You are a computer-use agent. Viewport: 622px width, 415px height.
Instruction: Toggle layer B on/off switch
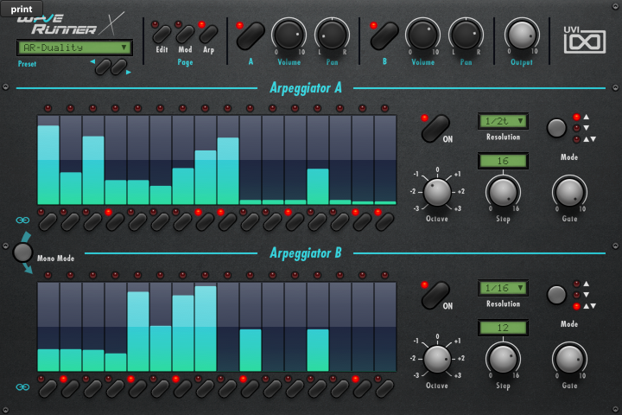coord(384,36)
